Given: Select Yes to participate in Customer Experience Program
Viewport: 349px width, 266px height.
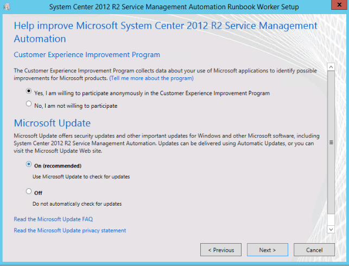Looking at the screenshot, I should tap(29, 92).
